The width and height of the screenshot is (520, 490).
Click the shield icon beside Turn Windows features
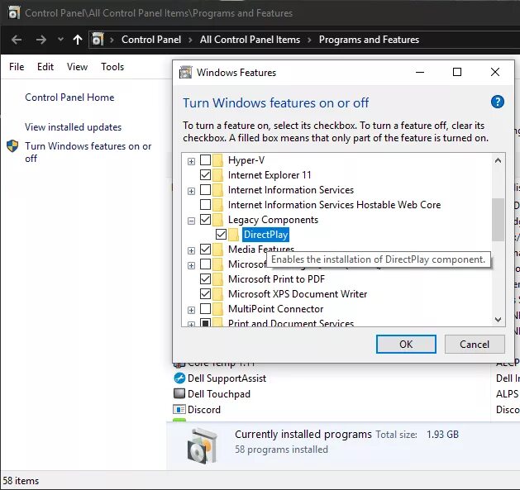coord(12,146)
